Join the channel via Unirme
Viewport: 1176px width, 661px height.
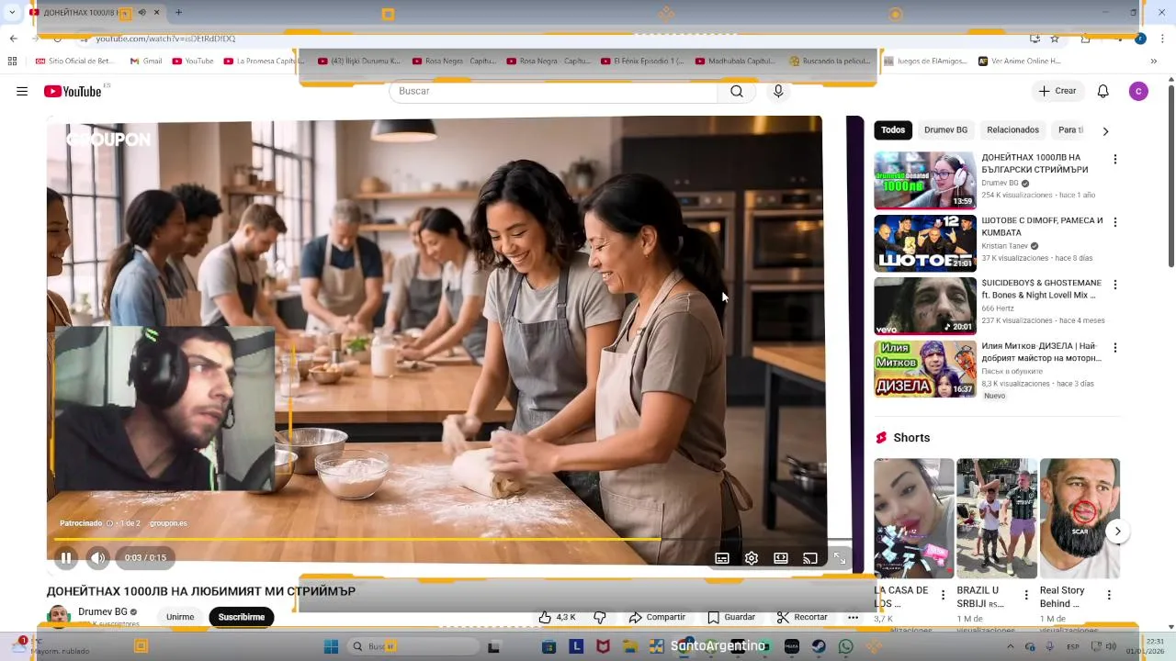point(180,617)
